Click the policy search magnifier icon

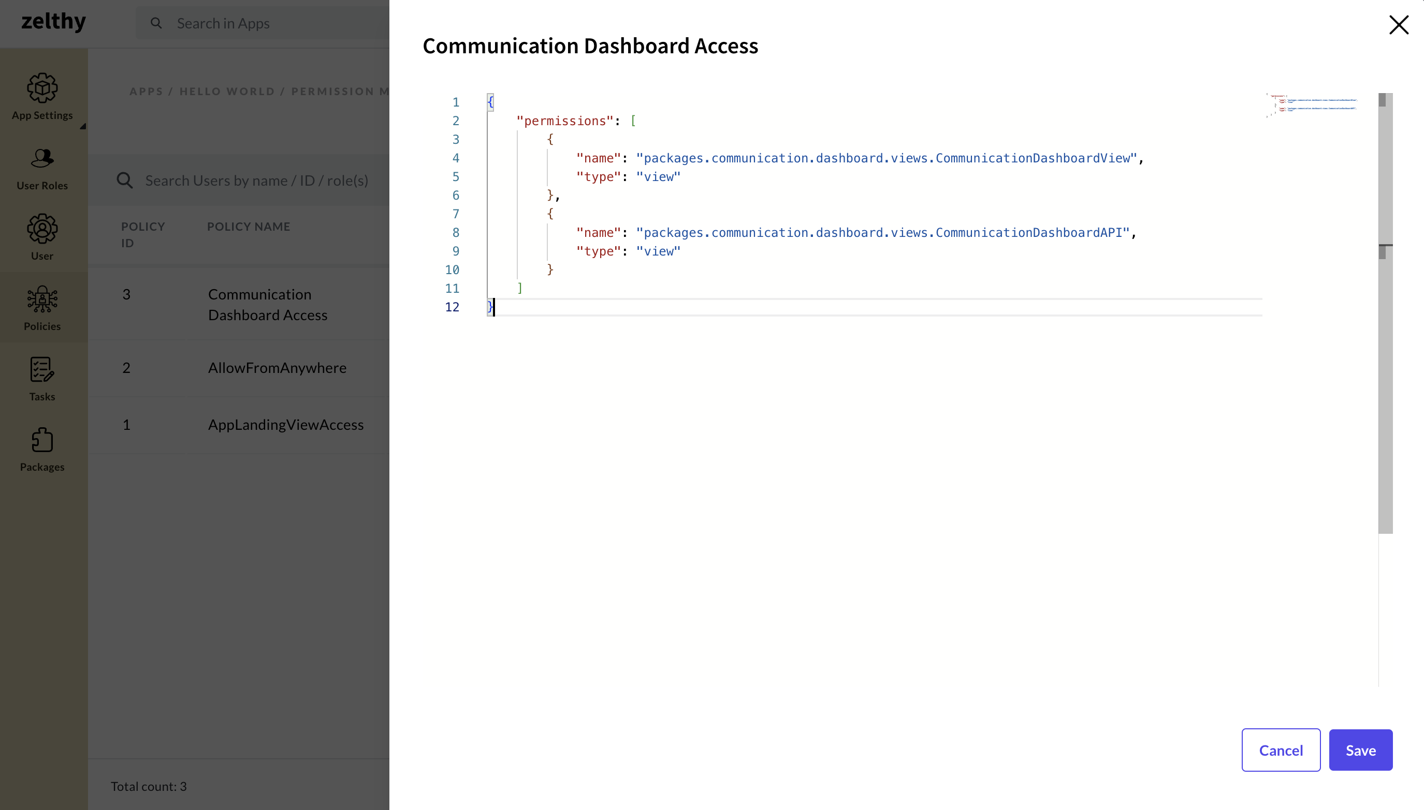(125, 180)
